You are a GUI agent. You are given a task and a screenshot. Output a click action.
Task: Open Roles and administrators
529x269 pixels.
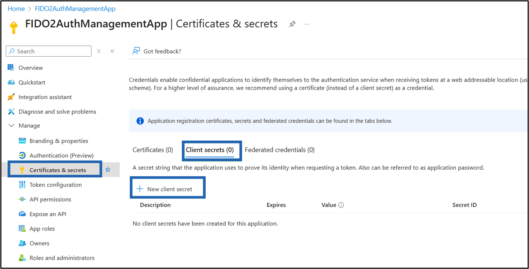[63, 258]
